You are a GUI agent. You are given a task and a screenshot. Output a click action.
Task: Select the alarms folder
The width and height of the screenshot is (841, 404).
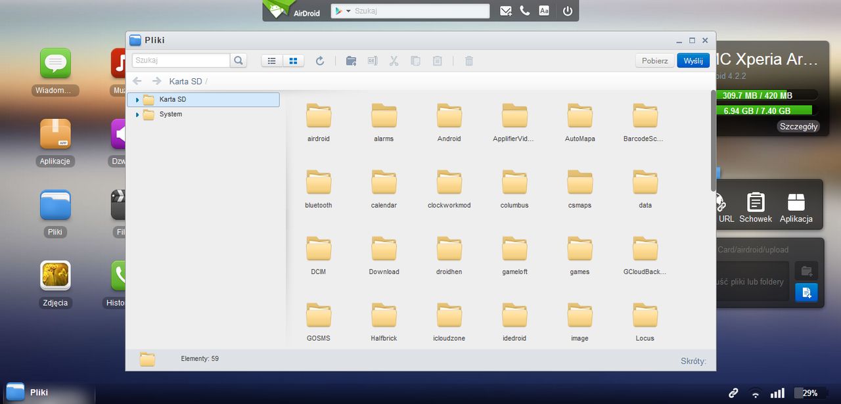pos(384,122)
